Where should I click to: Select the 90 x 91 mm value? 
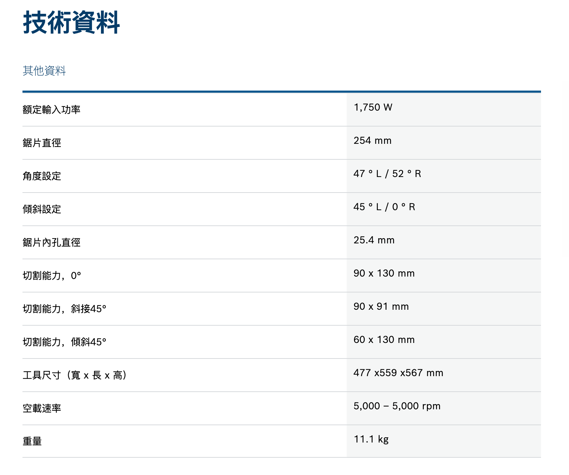click(x=381, y=307)
